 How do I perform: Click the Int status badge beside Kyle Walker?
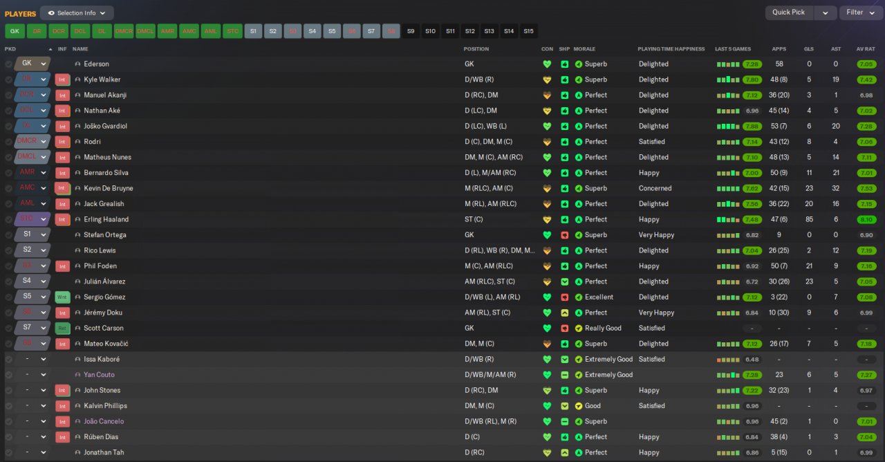pyautogui.click(x=63, y=80)
